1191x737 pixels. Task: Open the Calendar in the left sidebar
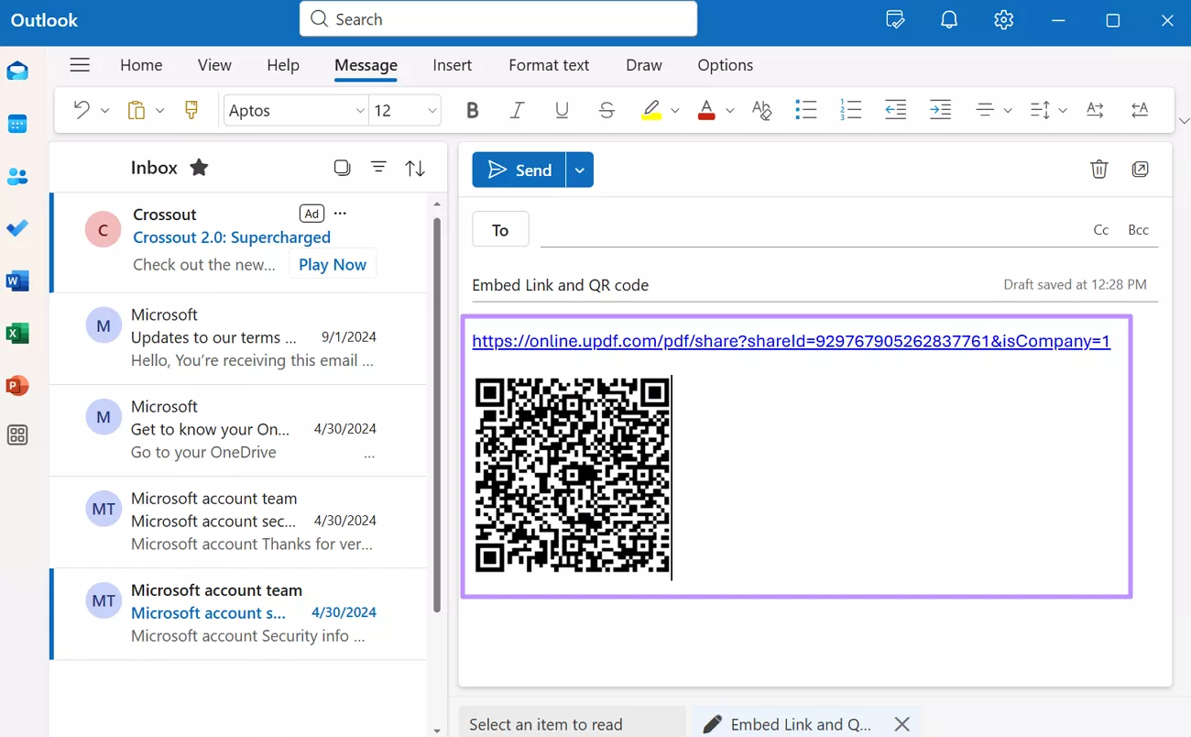point(17,124)
